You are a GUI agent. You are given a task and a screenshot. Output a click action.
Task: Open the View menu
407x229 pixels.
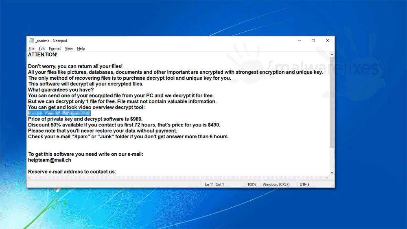pyautogui.click(x=69, y=48)
